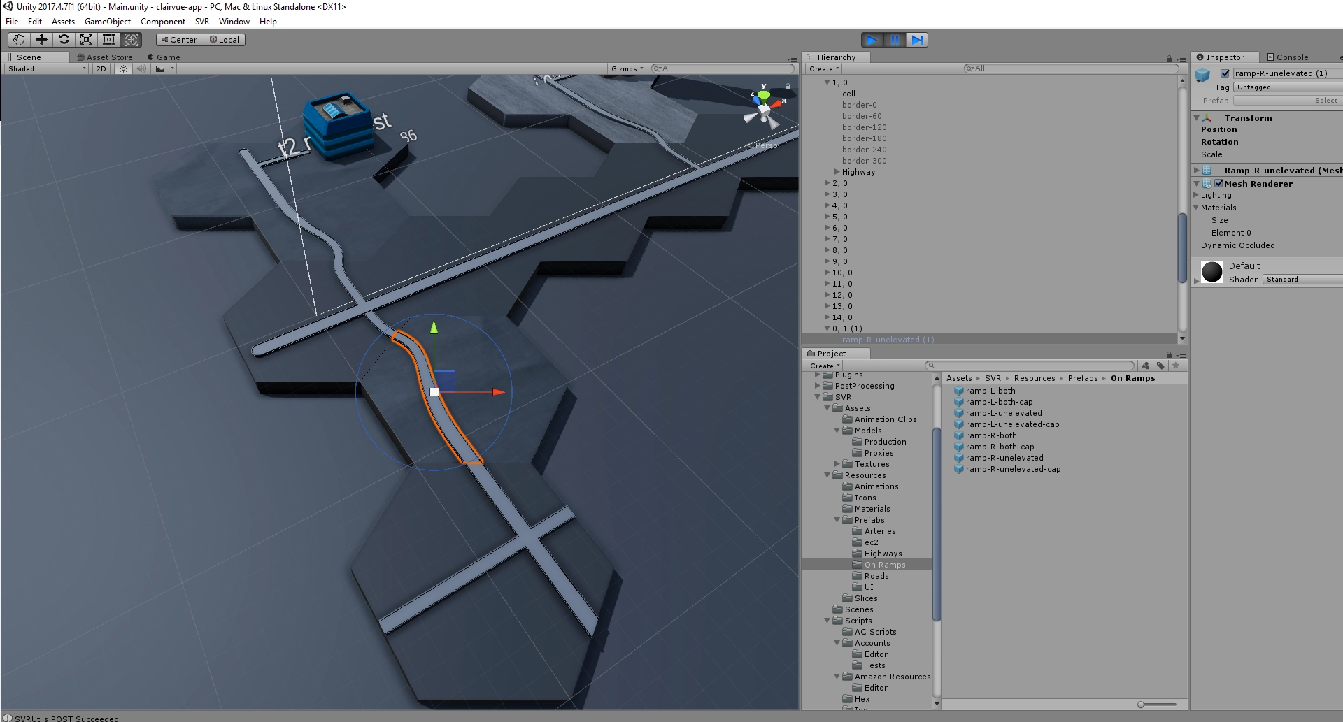Select the ramp-L-both-cap prefab
This screenshot has width=1343, height=722.
(x=999, y=402)
